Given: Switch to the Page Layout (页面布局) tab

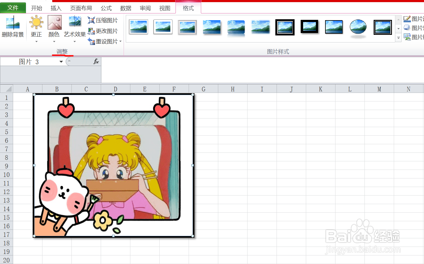Looking at the screenshot, I should coord(81,8).
